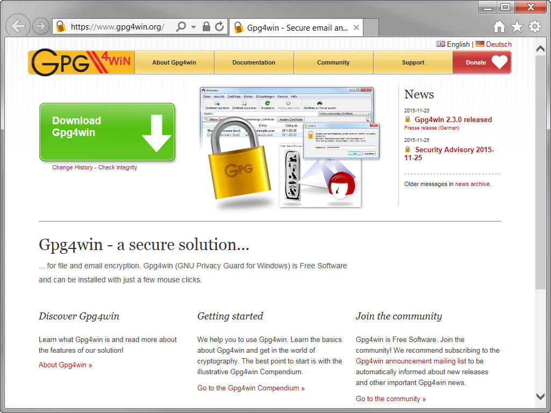Viewport: 551px width, 413px height.
Task: Switch language to Deutsch
Action: 493,44
